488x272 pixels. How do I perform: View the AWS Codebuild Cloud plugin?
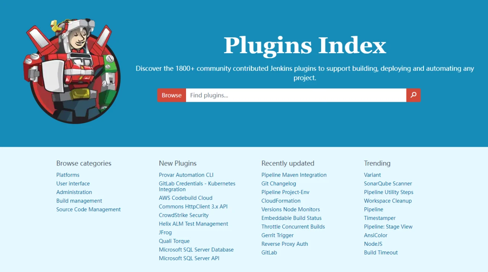(186, 198)
